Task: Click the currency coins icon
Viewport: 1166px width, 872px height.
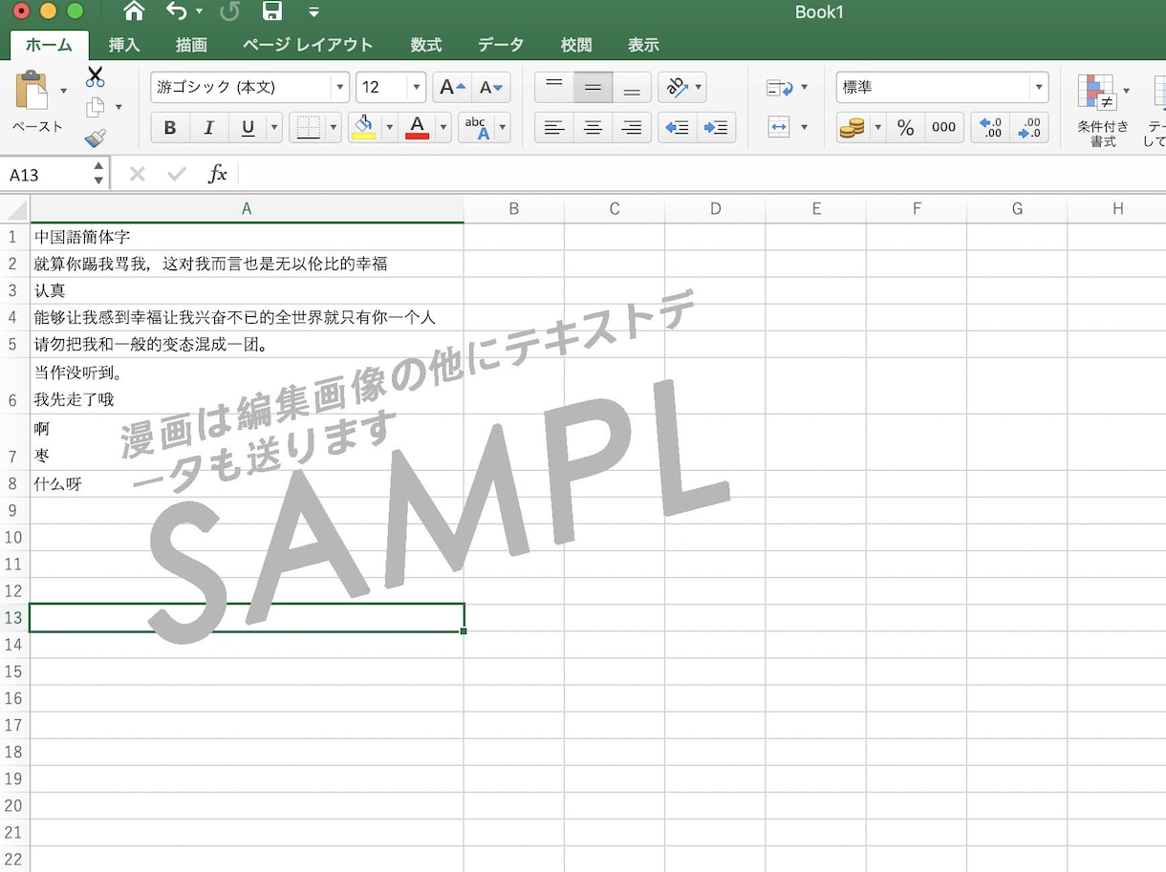Action: (x=852, y=127)
